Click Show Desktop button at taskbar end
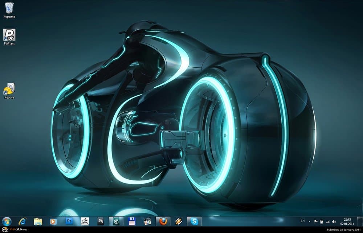Screen dimensions: 363x233 pos(360,221)
